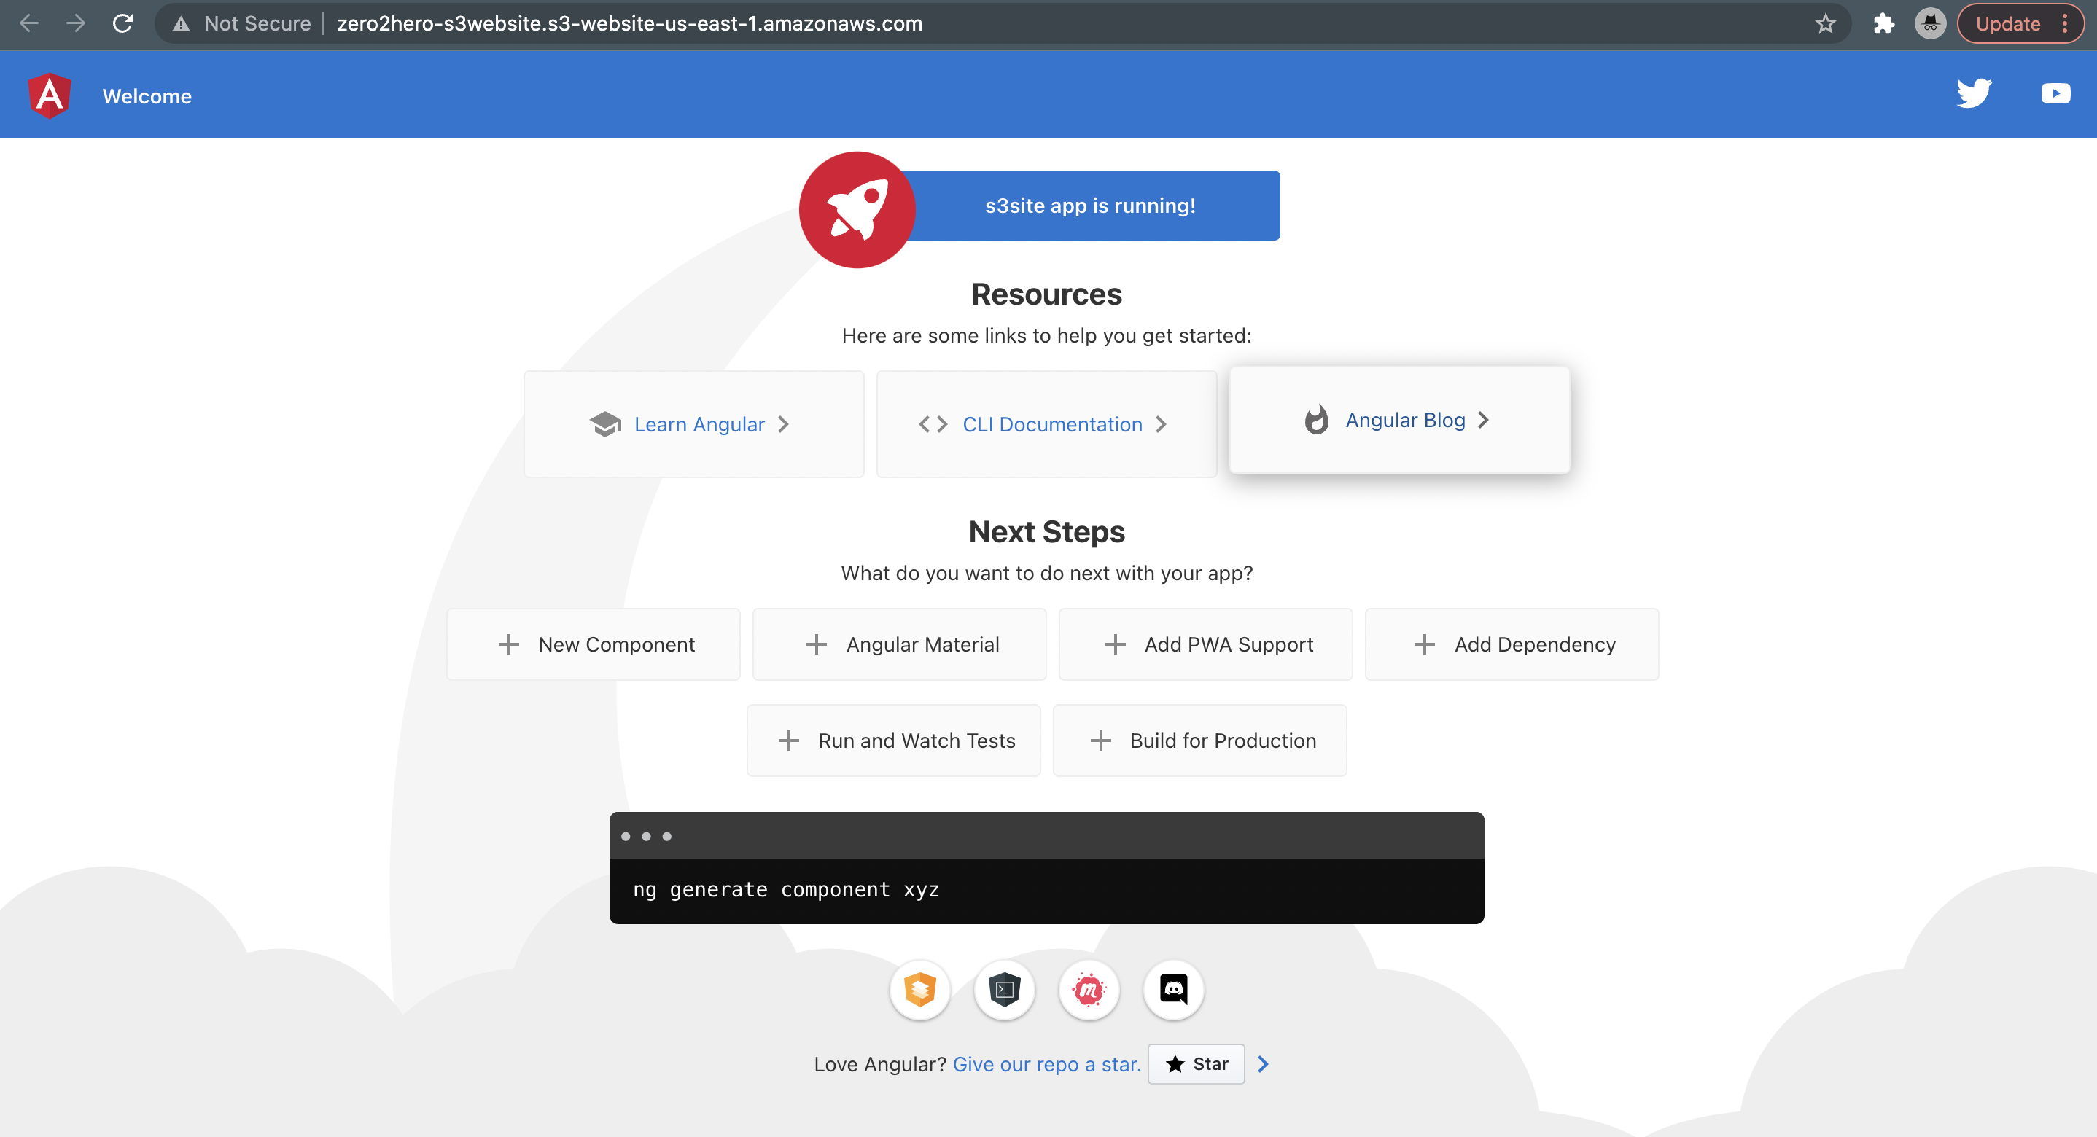
Task: Select Angular Material card text
Action: click(x=922, y=644)
